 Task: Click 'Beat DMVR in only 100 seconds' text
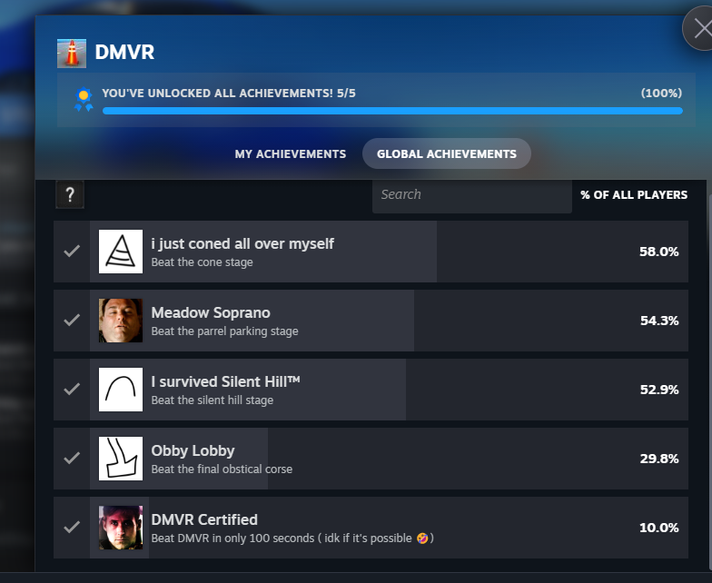pyautogui.click(x=232, y=539)
